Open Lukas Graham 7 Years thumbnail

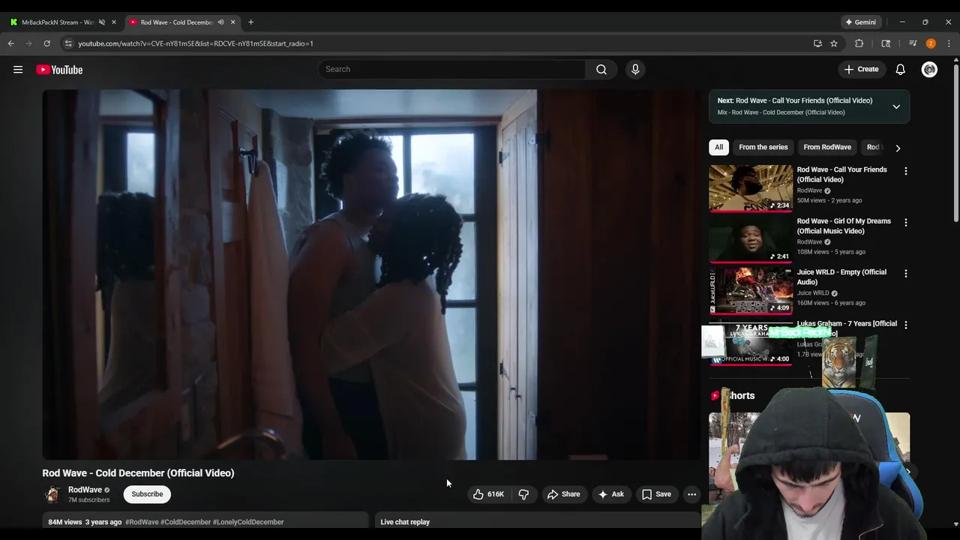[x=751, y=342]
